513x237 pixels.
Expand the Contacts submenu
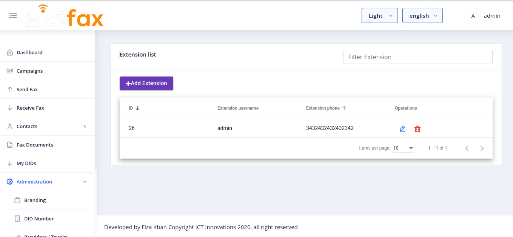[x=85, y=126]
